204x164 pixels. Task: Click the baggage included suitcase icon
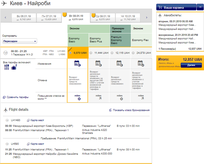14,67
